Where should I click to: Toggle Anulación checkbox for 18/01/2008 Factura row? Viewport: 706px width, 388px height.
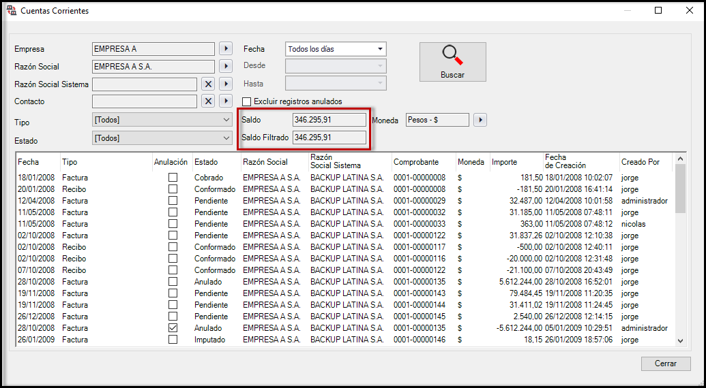(x=173, y=178)
